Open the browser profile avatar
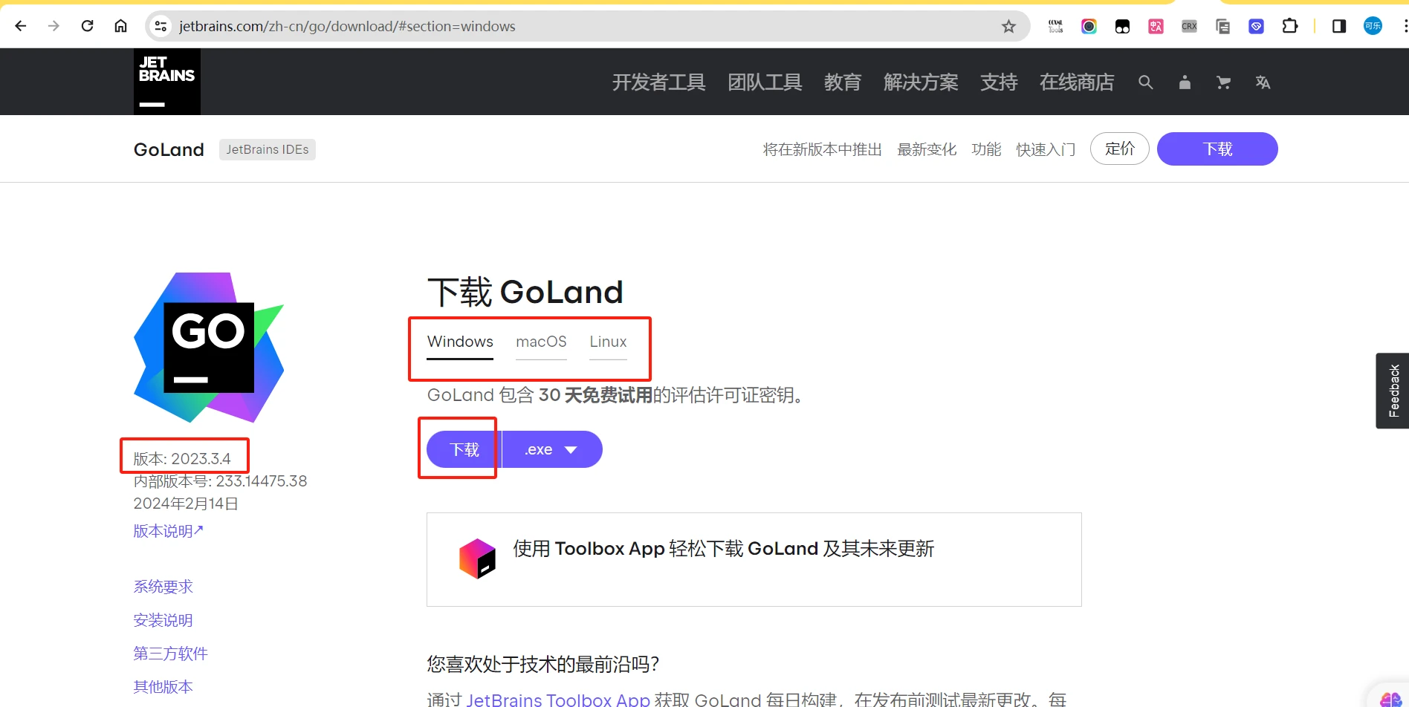This screenshot has width=1409, height=707. [1373, 26]
